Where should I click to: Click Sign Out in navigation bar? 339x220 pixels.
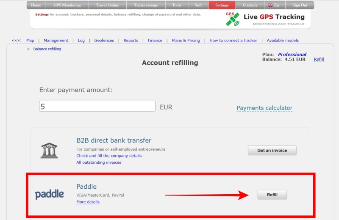click(300, 5)
